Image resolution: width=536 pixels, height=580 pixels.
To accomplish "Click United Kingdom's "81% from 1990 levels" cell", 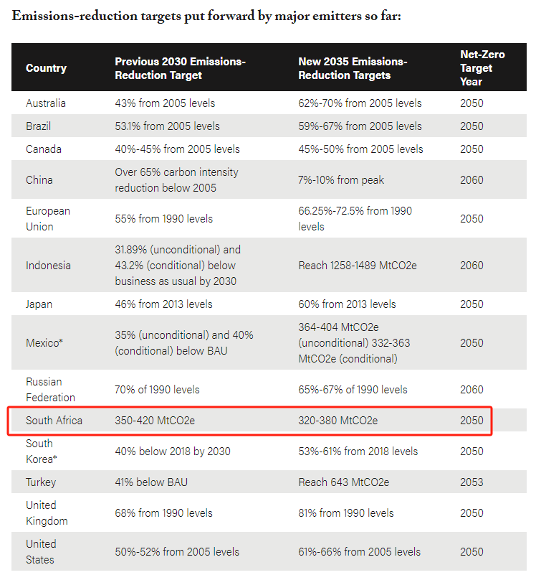I will pyautogui.click(x=346, y=513).
